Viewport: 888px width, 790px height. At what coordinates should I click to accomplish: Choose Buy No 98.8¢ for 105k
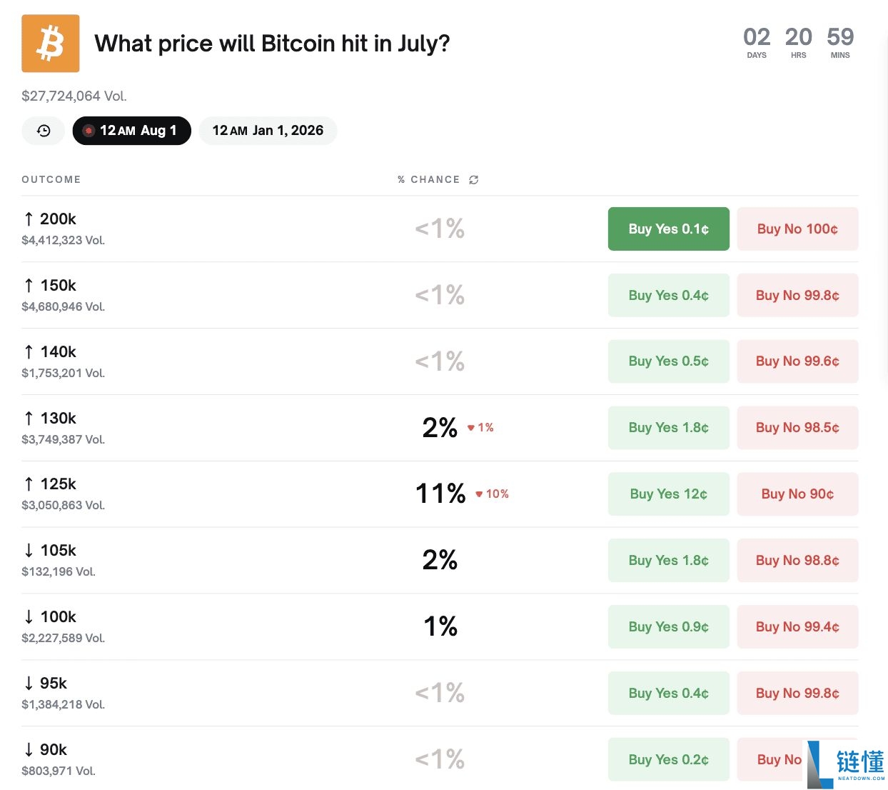[797, 561]
